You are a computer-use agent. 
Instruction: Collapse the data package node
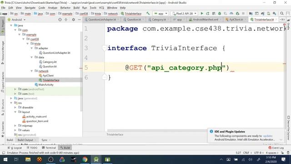click(32, 57)
